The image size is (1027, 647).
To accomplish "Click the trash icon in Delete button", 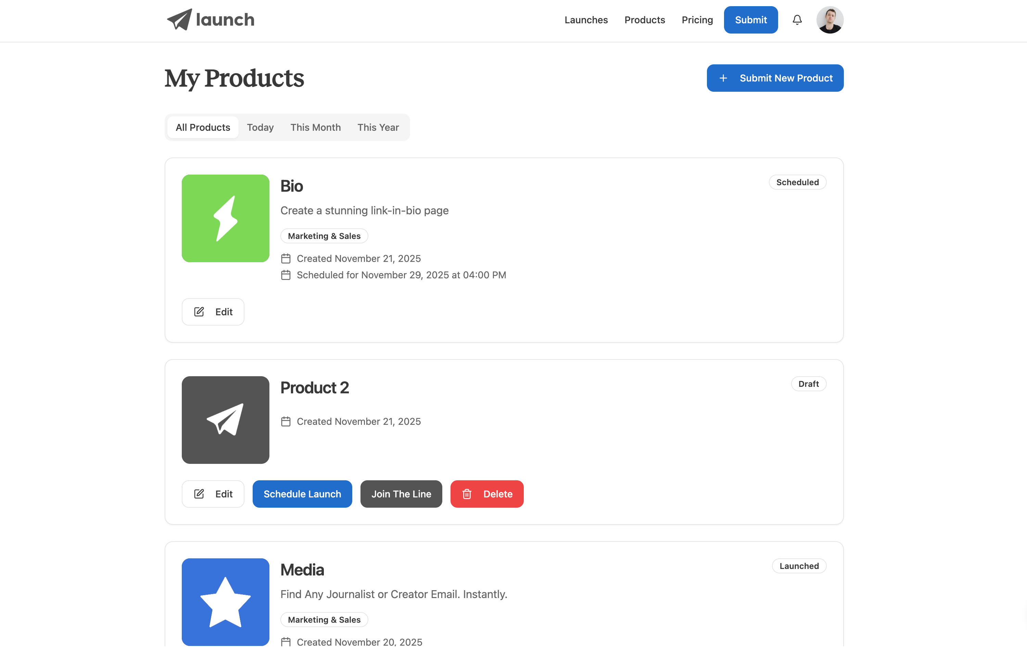I will tap(467, 494).
